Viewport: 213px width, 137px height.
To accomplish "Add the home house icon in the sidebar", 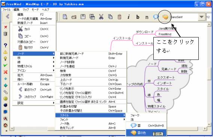I will click(x=5, y=125).
